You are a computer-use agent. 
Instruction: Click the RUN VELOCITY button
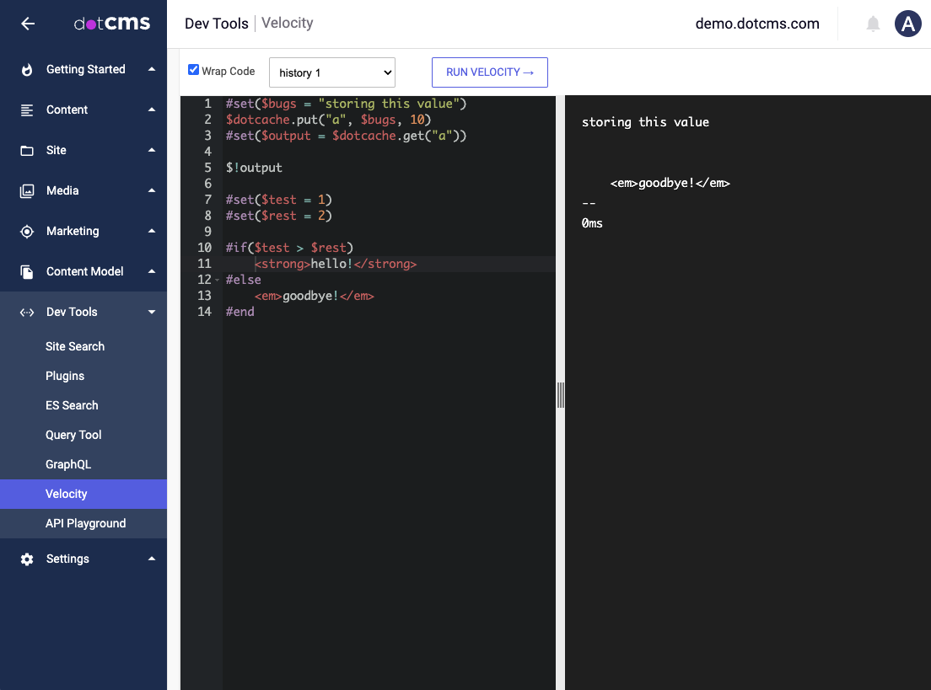click(x=490, y=72)
